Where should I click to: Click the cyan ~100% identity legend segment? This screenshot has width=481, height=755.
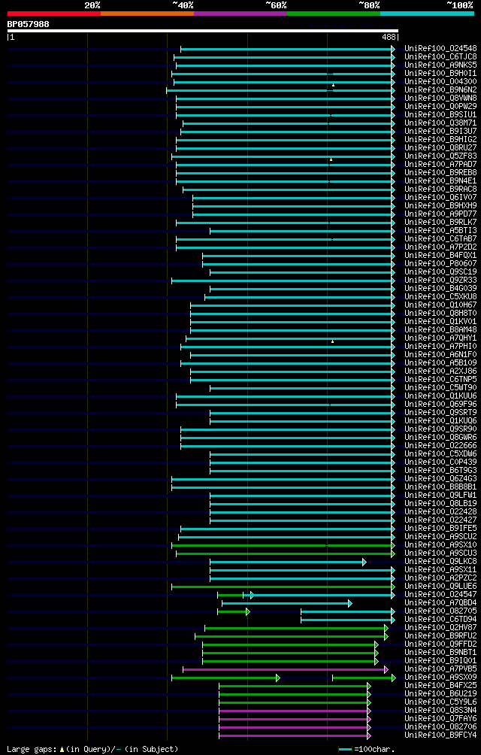pyautogui.click(x=427, y=14)
